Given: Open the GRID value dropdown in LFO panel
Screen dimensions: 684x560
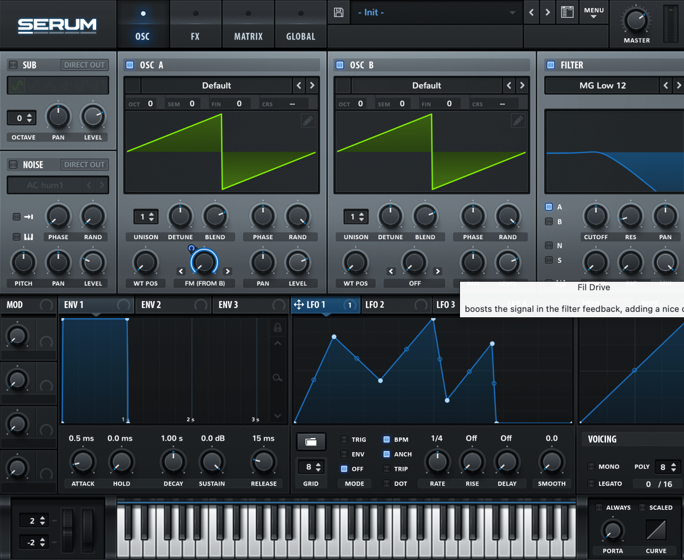Looking at the screenshot, I should (311, 466).
